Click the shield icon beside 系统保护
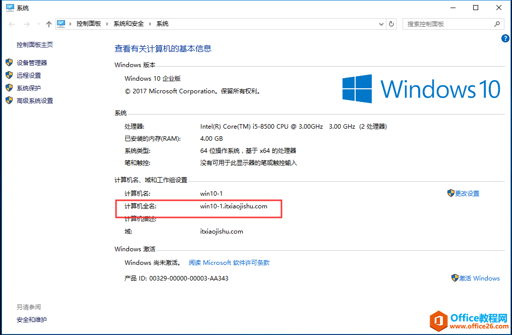The image size is (512, 335). (9, 88)
